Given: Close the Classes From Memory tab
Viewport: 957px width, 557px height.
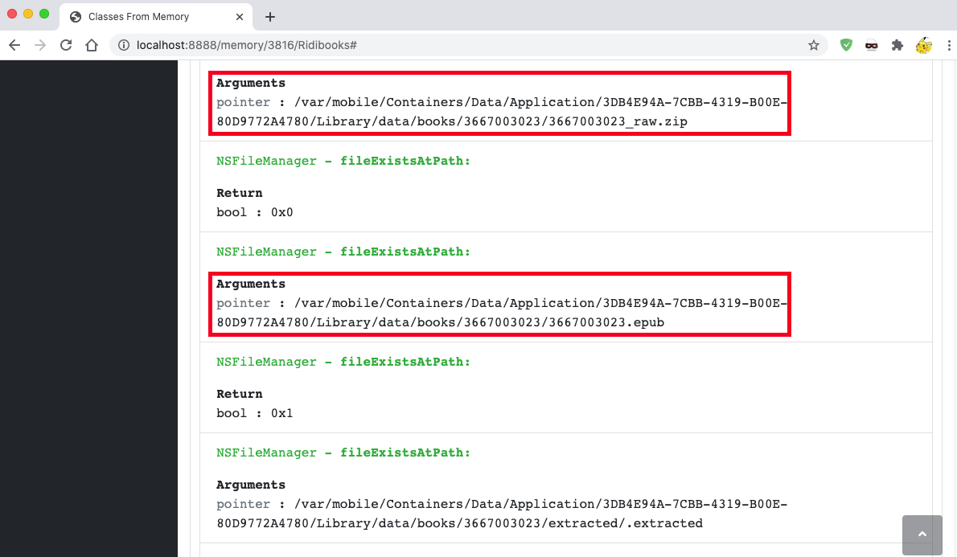Looking at the screenshot, I should (240, 16).
